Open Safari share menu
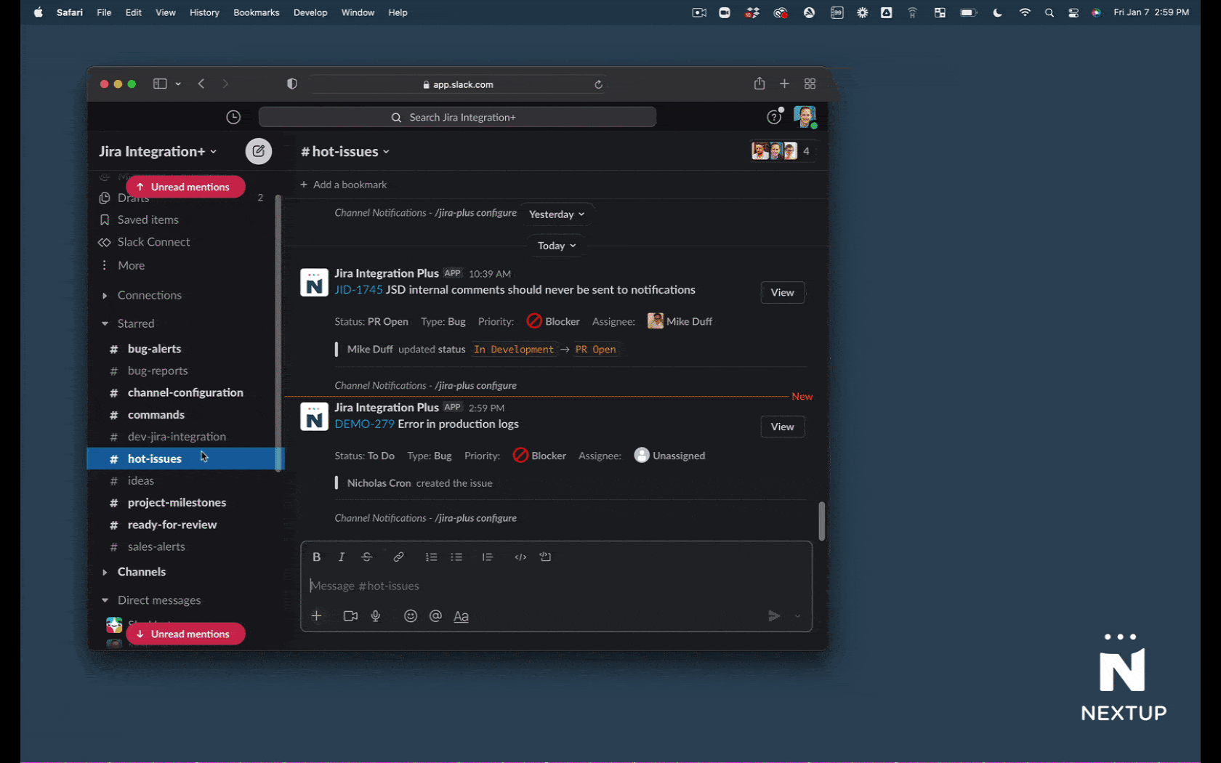Image resolution: width=1221 pixels, height=763 pixels. (x=759, y=83)
